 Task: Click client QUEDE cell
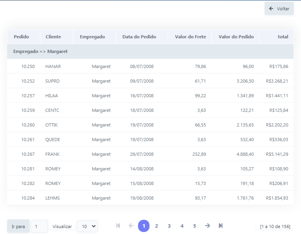point(53,140)
